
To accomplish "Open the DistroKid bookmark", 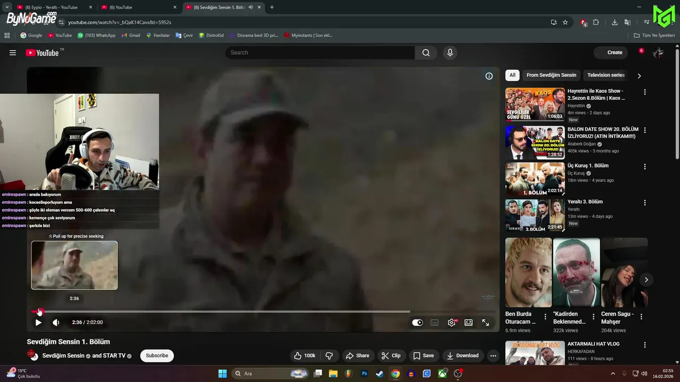I will [211, 36].
